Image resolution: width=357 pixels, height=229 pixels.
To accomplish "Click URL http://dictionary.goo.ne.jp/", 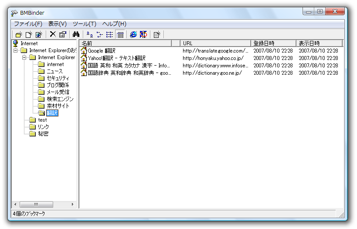I will pos(212,73).
